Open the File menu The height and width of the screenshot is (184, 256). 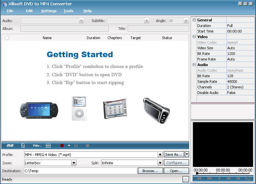pyautogui.click(x=10, y=11)
